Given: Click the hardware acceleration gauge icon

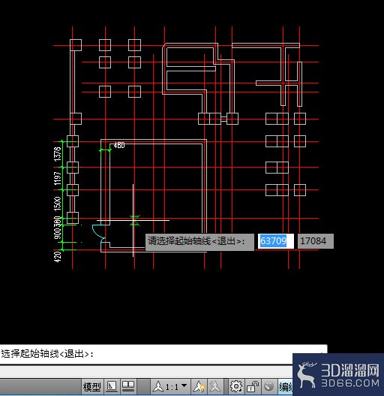Looking at the screenshot, I should click(269, 386).
